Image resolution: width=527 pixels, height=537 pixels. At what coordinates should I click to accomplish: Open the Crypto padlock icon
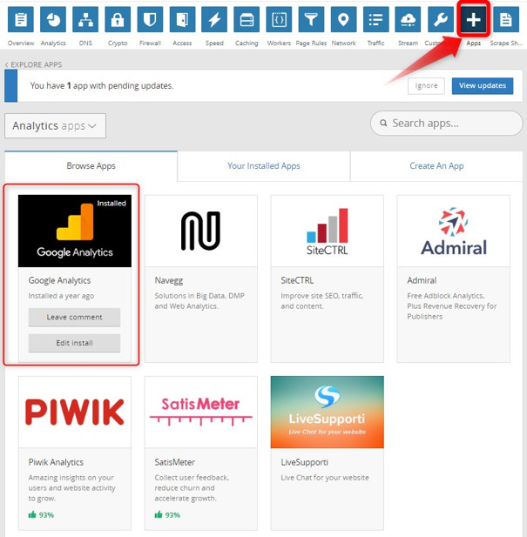click(x=118, y=20)
